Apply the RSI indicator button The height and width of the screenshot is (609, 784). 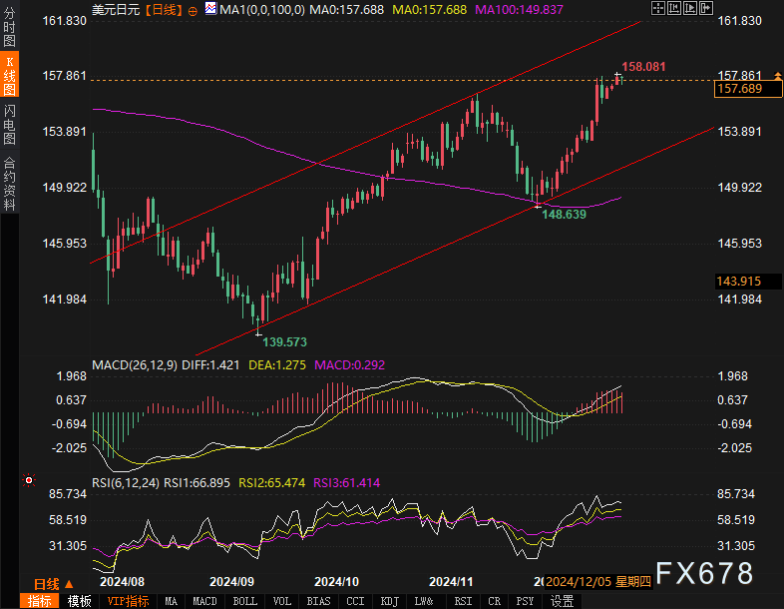463,601
